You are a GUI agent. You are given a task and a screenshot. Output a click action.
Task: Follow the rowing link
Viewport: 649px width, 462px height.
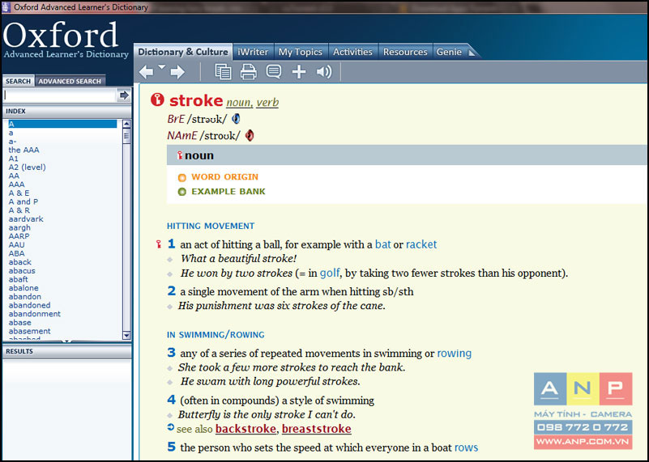(455, 354)
